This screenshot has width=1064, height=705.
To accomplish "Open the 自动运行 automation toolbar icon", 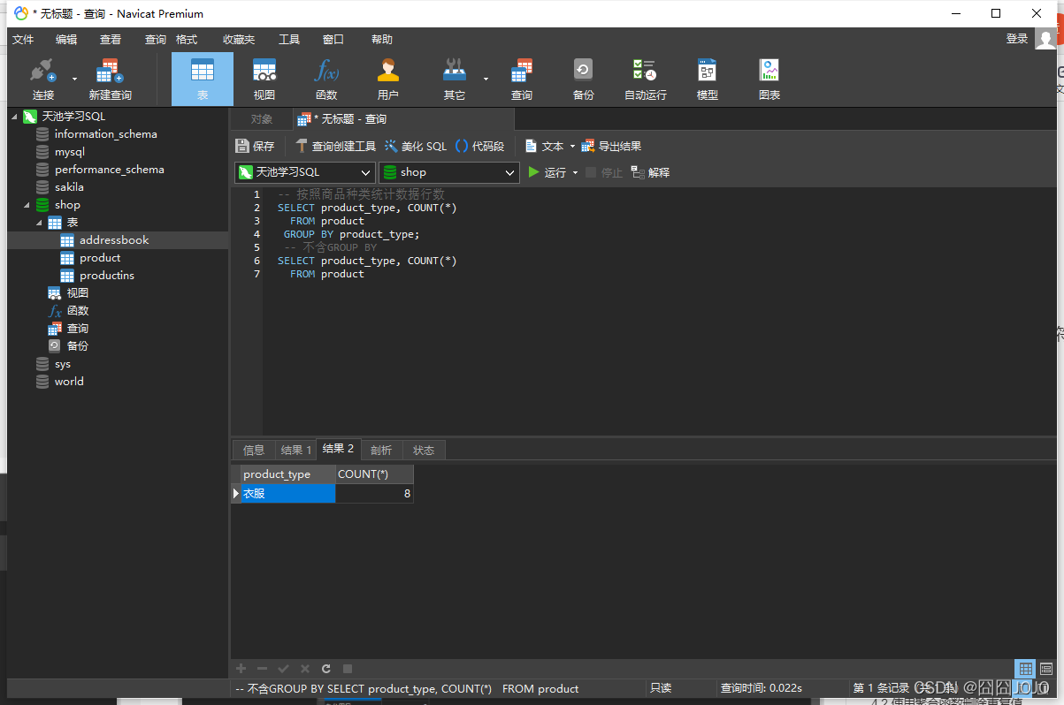I will click(x=645, y=80).
